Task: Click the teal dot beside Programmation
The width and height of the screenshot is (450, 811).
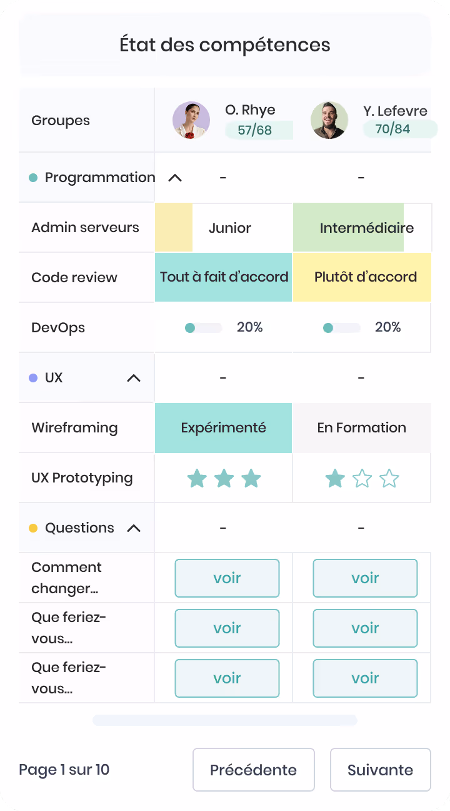Action: click(34, 178)
